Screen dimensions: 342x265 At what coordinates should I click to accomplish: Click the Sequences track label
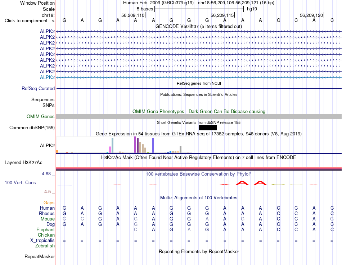[x=43, y=100]
